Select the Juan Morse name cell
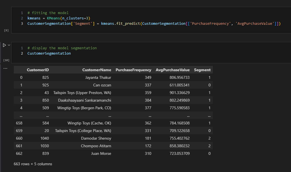 coord(101,154)
